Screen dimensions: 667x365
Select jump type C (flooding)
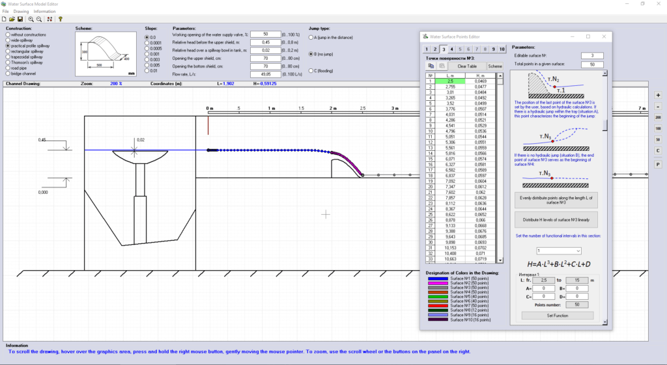pos(311,70)
